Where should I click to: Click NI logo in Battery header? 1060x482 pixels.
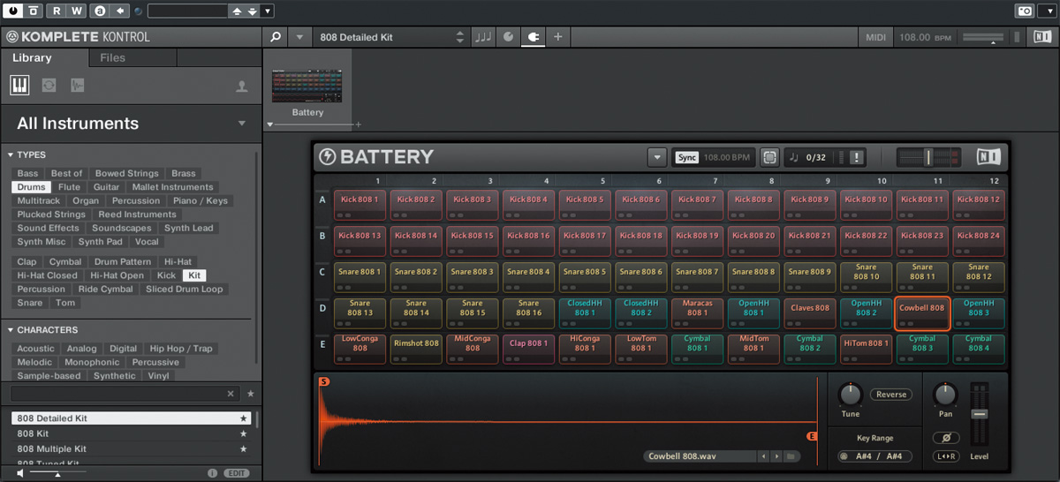[x=988, y=157]
